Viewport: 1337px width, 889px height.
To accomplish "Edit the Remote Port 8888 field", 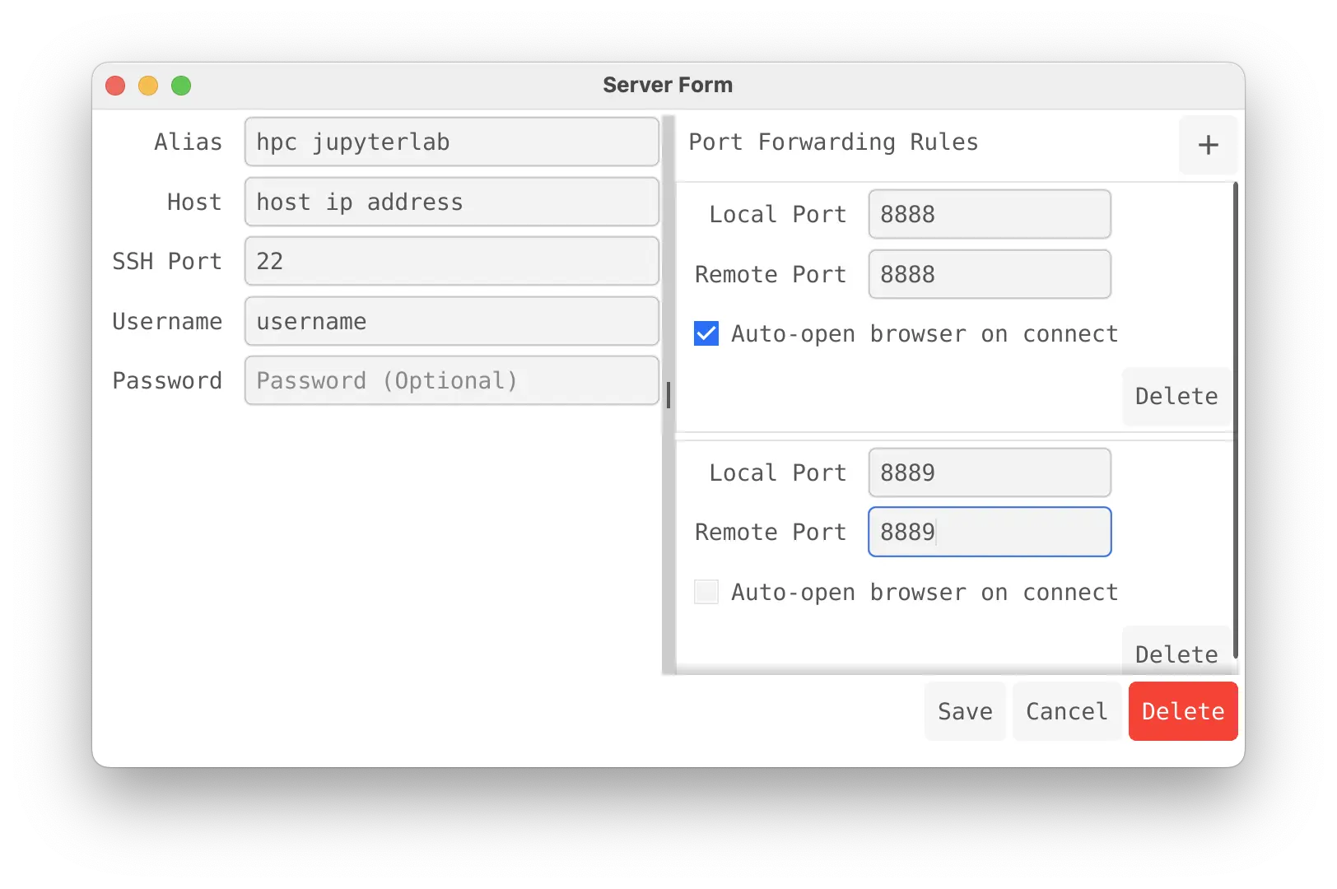I will point(989,274).
